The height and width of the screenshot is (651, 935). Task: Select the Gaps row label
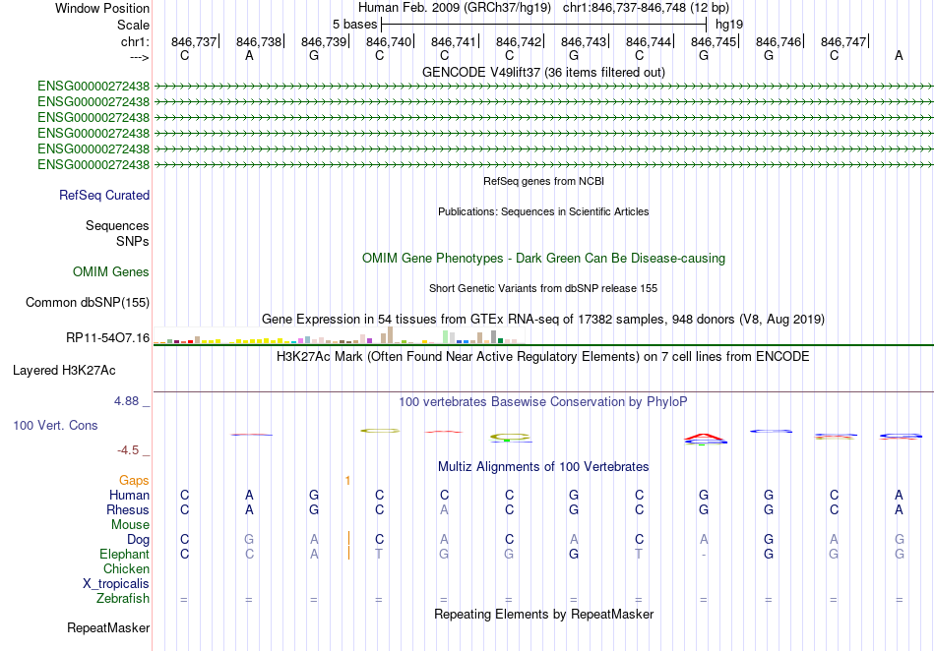[x=134, y=480]
